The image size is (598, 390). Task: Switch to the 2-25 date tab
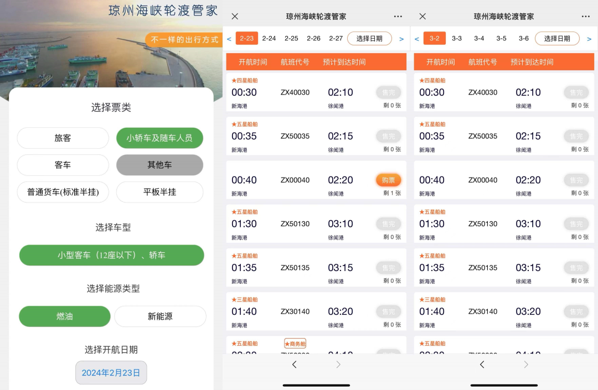tap(291, 39)
